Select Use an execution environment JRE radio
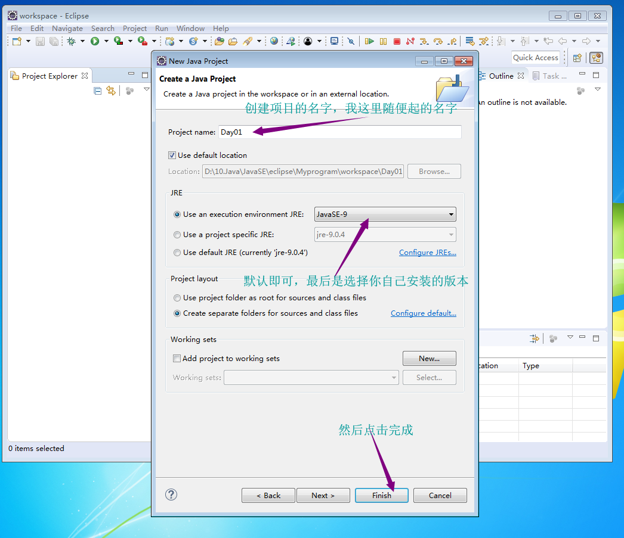This screenshot has width=624, height=538. click(x=177, y=214)
